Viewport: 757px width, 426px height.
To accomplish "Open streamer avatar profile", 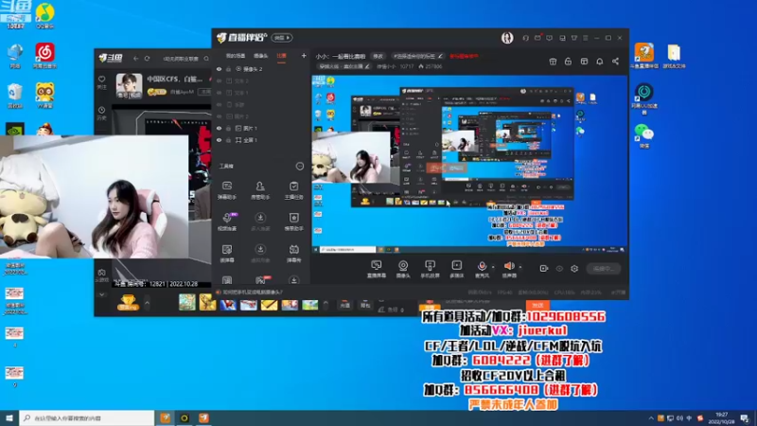I will [x=507, y=38].
